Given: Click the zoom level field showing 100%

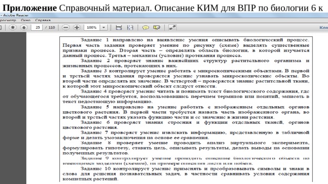Looking at the screenshot, I should point(92,27).
